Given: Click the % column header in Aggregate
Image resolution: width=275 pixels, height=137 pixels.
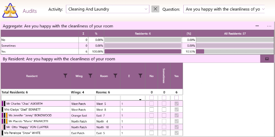Looking at the screenshot, I should pyautogui.click(x=96, y=34).
